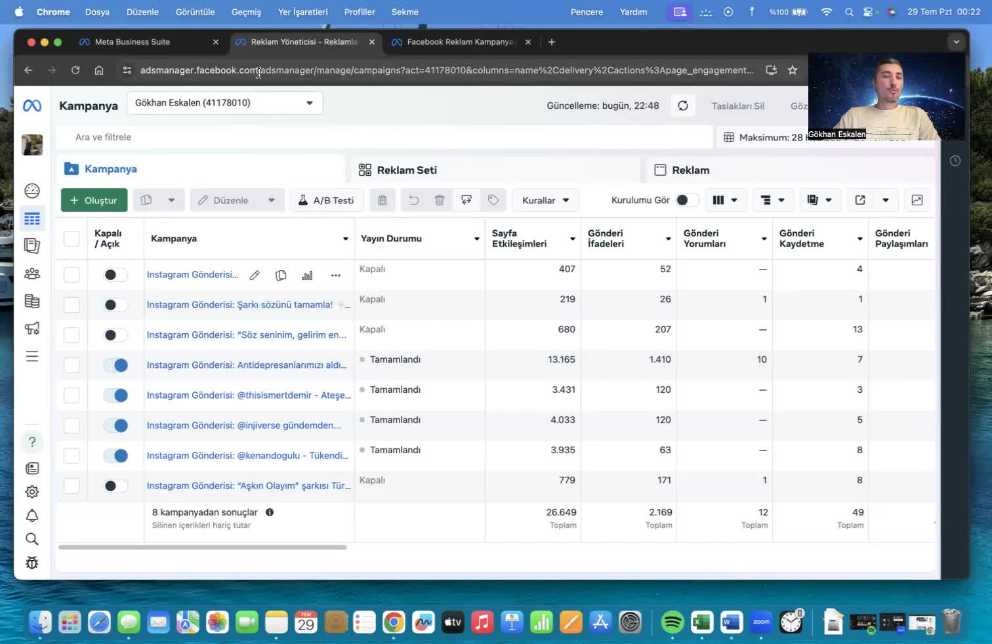Open the Help question mark icon

[32, 441]
